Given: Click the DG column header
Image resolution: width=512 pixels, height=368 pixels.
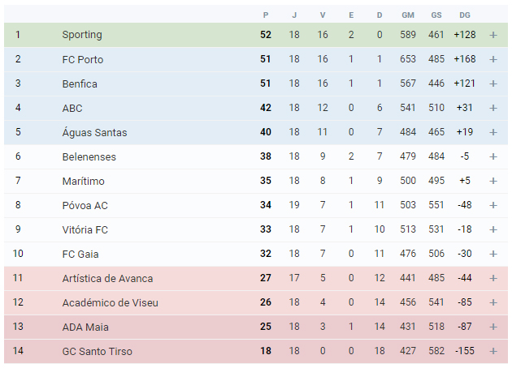Looking at the screenshot, I should click(x=465, y=15).
